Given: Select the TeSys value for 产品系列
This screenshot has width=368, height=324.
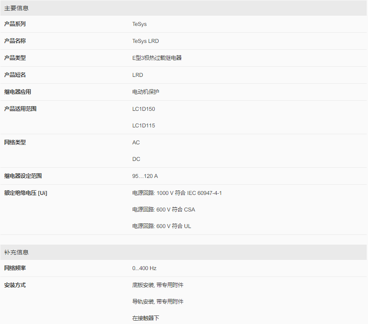Looking at the screenshot, I should [139, 24].
